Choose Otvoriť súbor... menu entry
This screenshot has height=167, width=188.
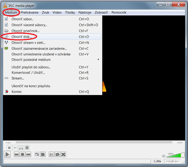coord(52,19)
